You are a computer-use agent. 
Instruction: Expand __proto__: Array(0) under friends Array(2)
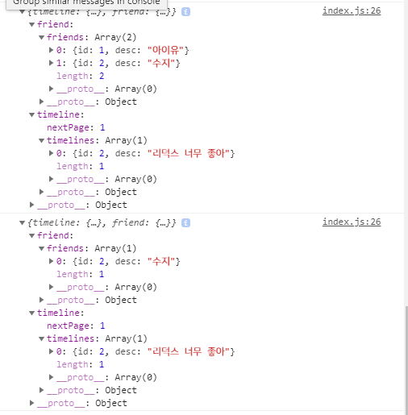pos(51,89)
